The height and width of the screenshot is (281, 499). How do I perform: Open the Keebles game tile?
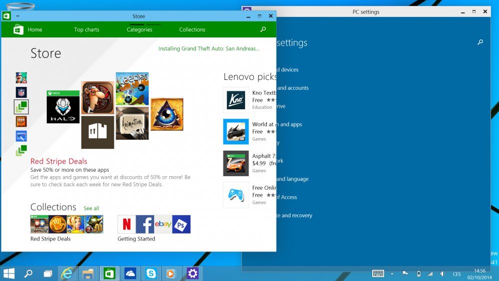pos(132,89)
